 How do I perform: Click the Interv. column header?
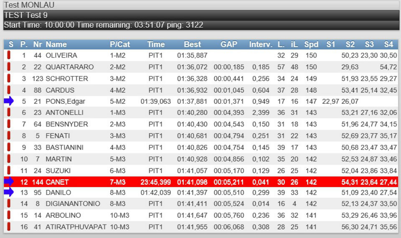(x=261, y=44)
